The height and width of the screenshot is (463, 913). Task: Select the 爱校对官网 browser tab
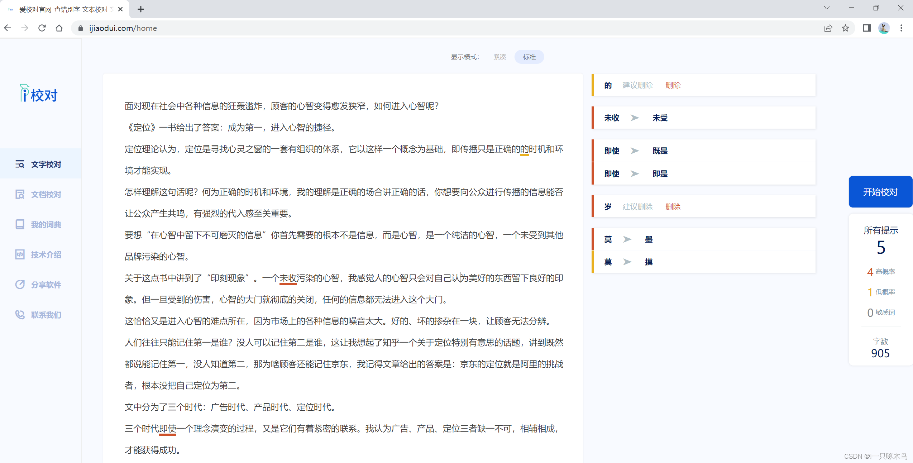pyautogui.click(x=63, y=9)
